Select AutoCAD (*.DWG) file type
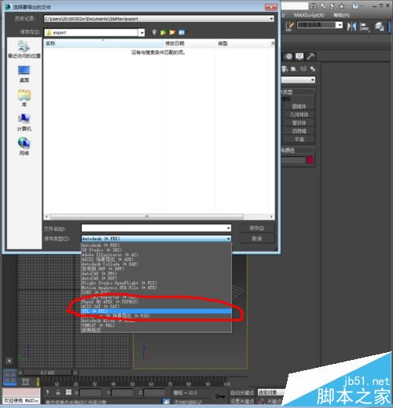 click(x=156, y=273)
